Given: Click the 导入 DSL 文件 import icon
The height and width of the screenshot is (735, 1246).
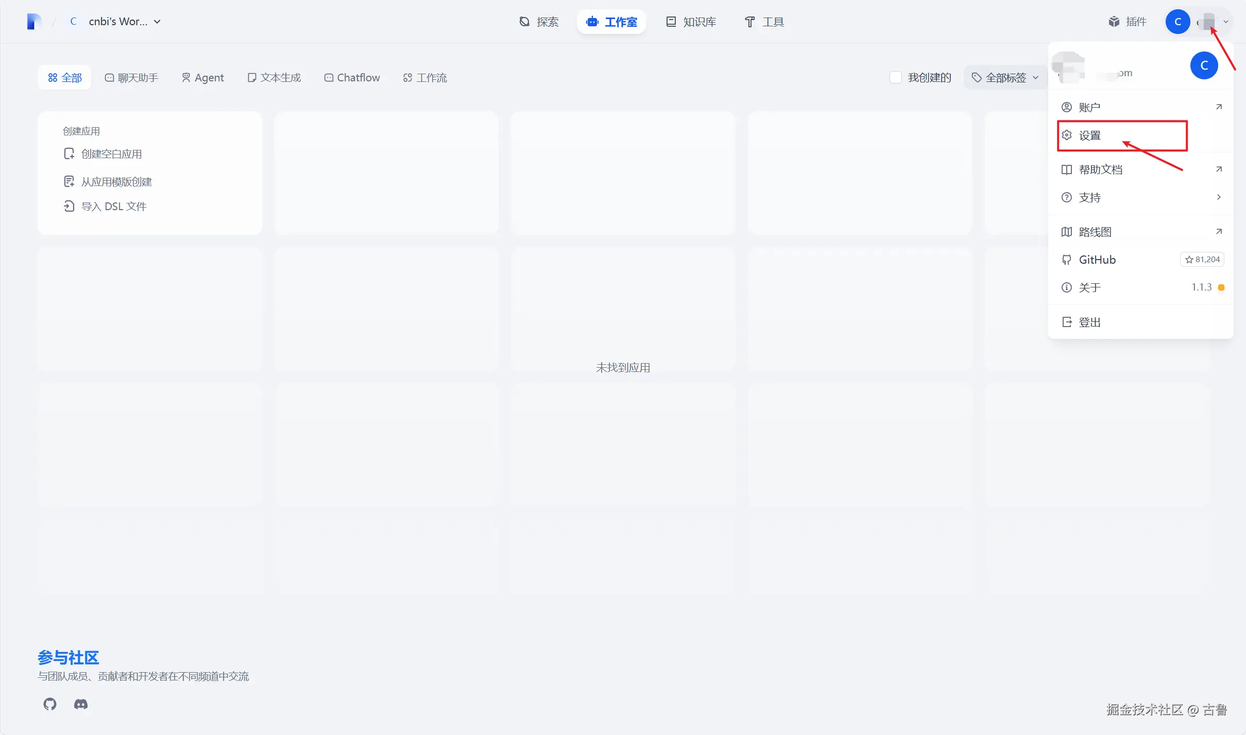Looking at the screenshot, I should click(69, 206).
